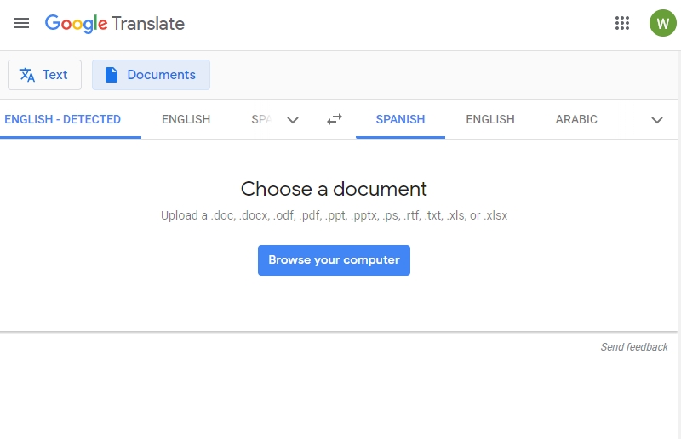Click the blue document icon beside Documents

111,75
